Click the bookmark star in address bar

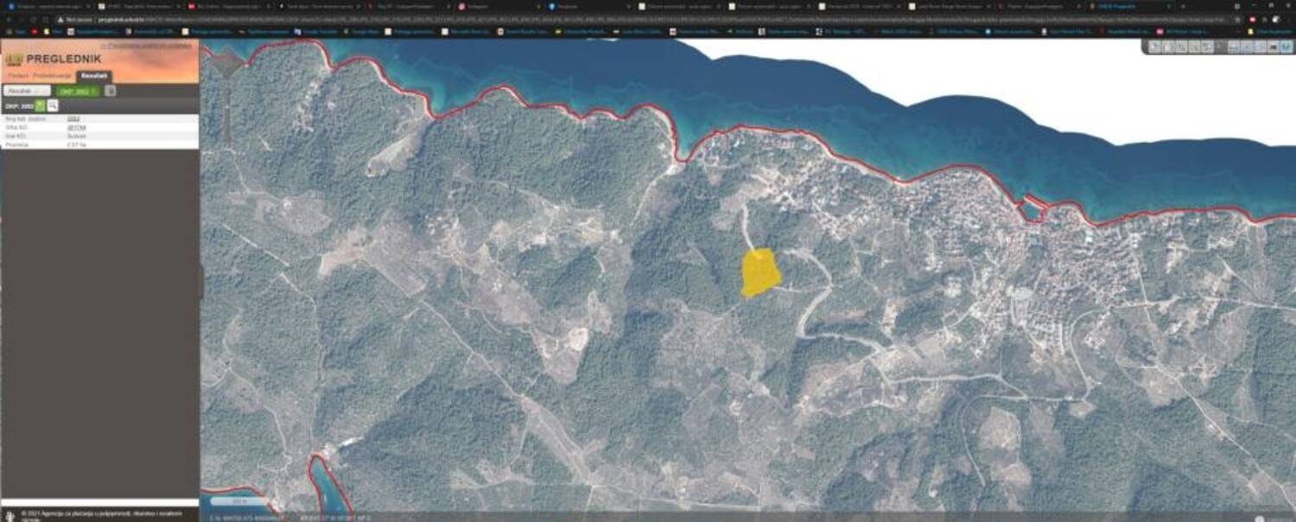[1238, 19]
